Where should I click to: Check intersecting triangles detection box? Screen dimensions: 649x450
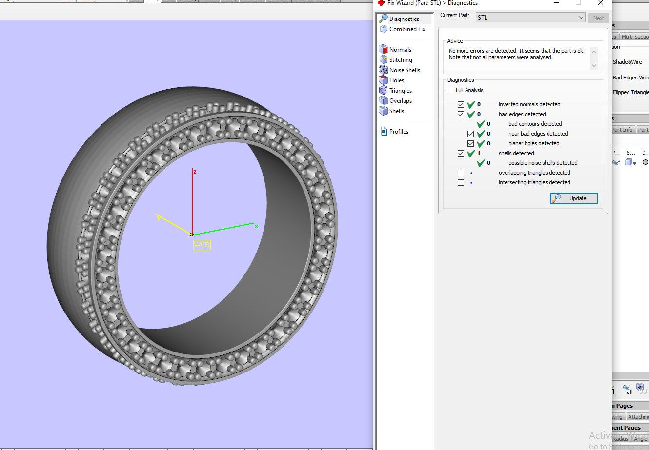[461, 182]
